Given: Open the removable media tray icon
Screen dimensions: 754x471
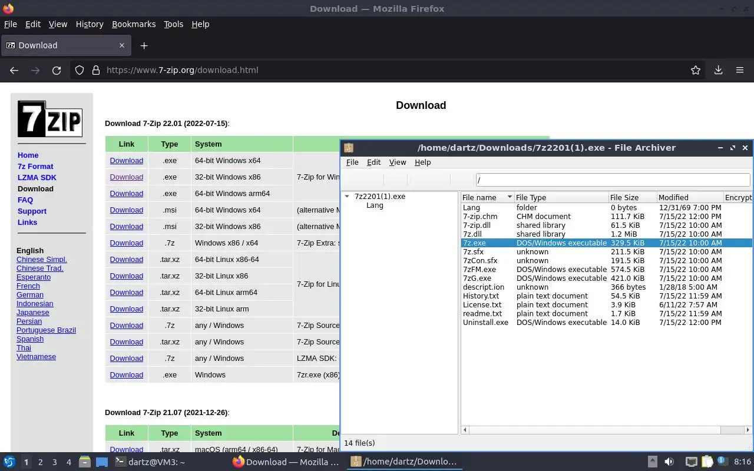Looking at the screenshot, I should 652,462.
